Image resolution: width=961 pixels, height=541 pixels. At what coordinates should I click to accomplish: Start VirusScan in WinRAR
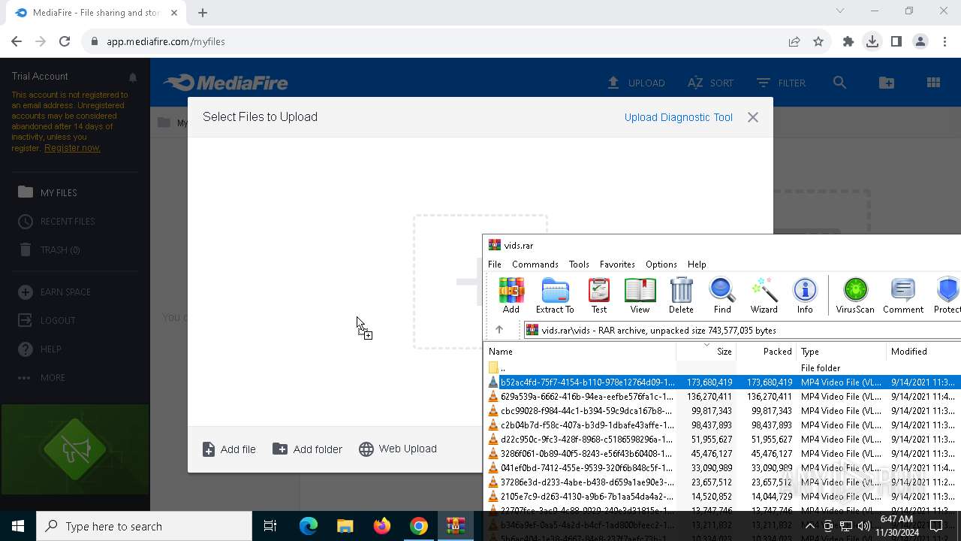[855, 295]
